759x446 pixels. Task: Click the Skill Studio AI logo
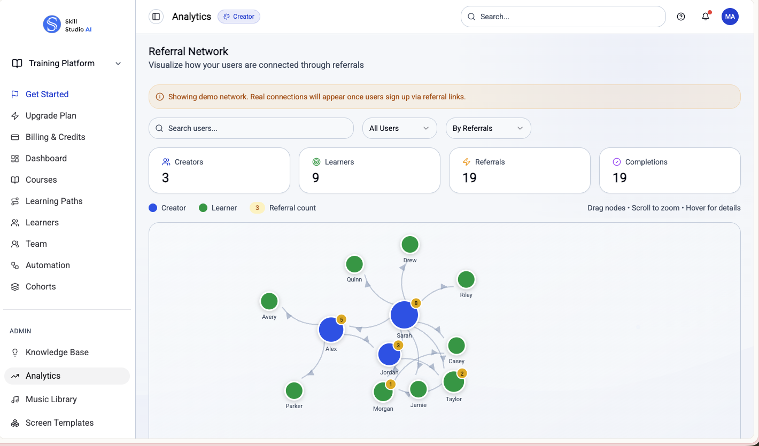coord(67,25)
